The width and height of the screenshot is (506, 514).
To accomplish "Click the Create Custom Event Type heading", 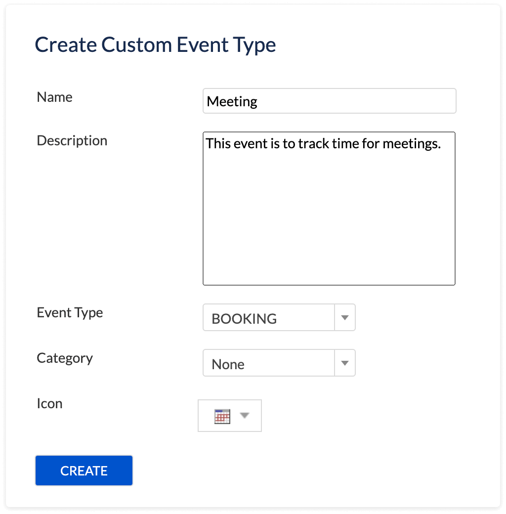I will [x=155, y=44].
